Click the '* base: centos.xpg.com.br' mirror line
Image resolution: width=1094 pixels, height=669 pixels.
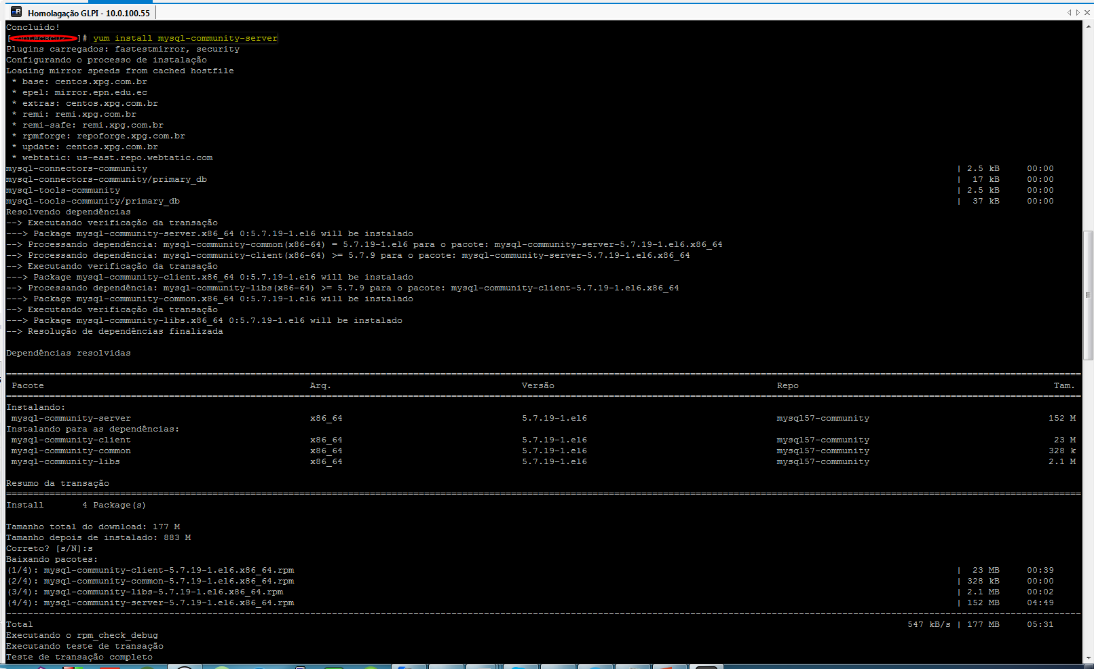(x=79, y=81)
